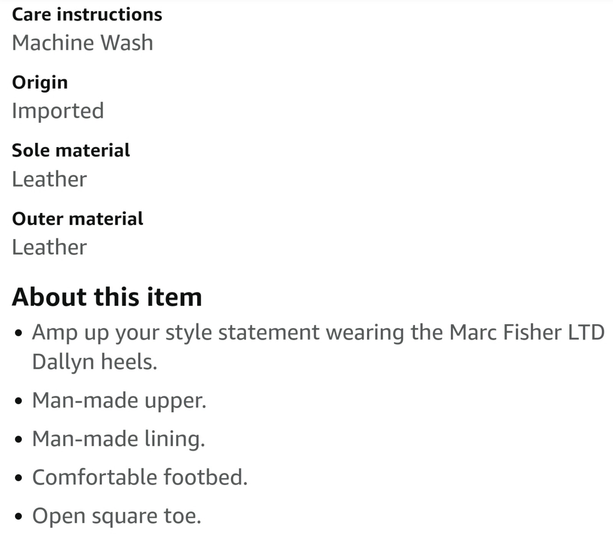Click the Care instructions label

pos(87,15)
